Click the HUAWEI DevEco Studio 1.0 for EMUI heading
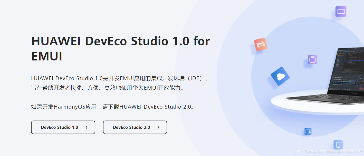 [121, 49]
